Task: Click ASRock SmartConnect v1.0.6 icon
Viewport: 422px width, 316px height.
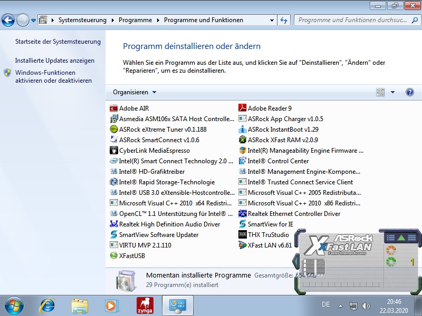Action: pyautogui.click(x=113, y=140)
